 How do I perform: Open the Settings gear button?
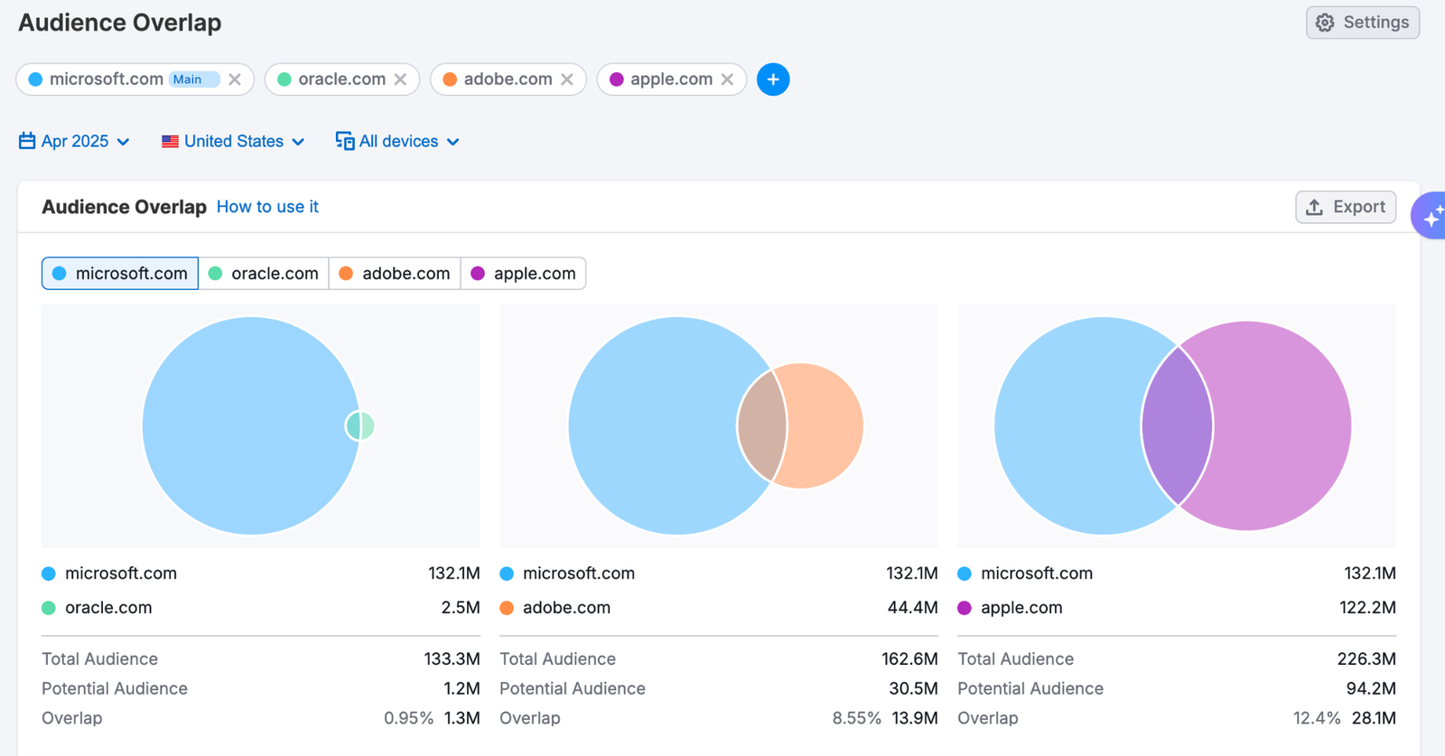(x=1362, y=23)
